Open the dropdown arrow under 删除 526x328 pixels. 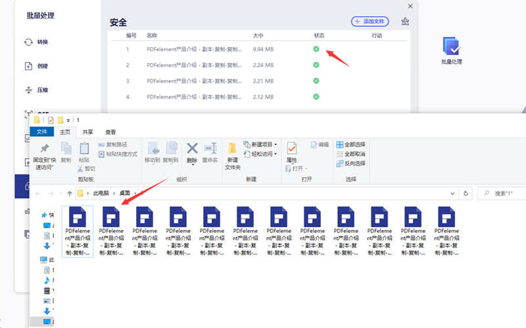click(x=193, y=165)
